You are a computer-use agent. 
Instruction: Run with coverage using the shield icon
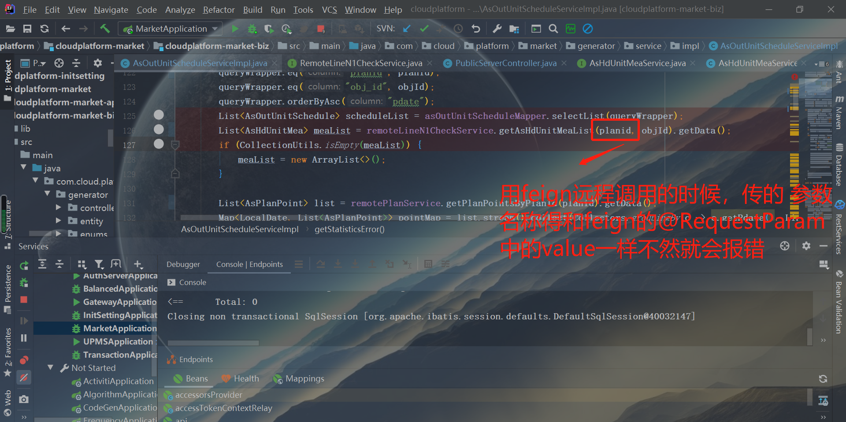[x=269, y=29]
